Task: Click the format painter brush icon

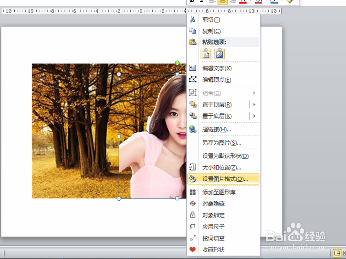Action: pos(289,1)
